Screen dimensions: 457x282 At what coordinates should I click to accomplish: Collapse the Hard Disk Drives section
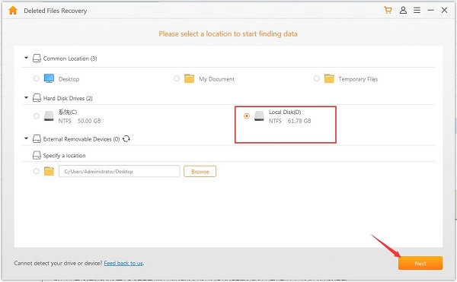(x=26, y=98)
